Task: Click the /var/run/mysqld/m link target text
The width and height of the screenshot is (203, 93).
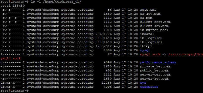Action: click(186, 54)
